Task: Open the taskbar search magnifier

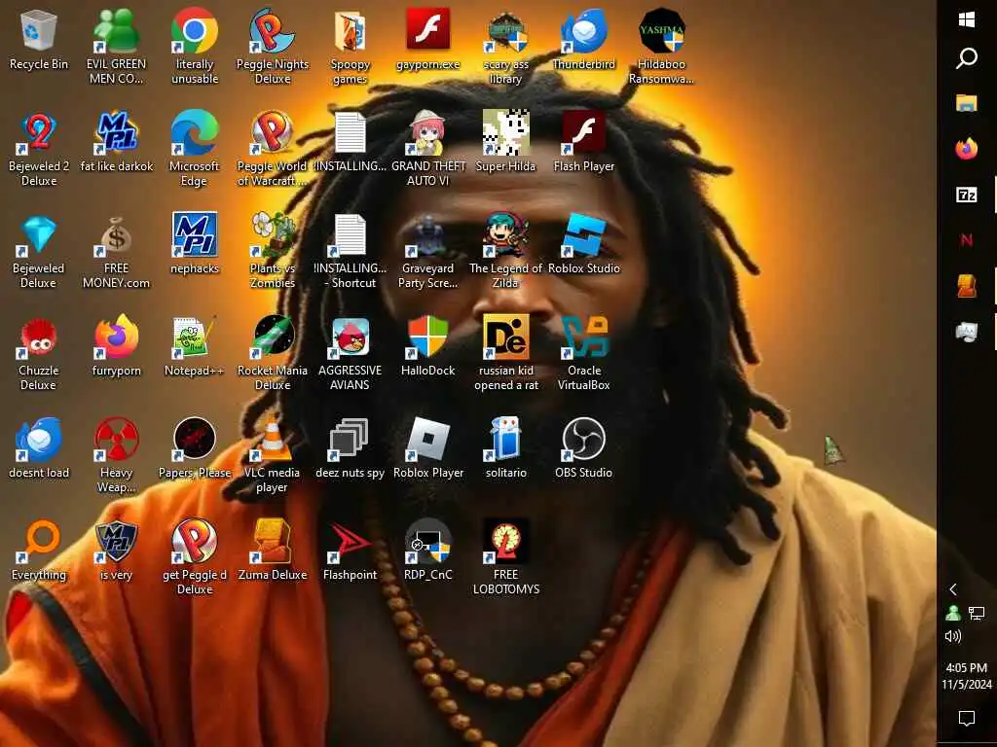Action: tap(967, 57)
